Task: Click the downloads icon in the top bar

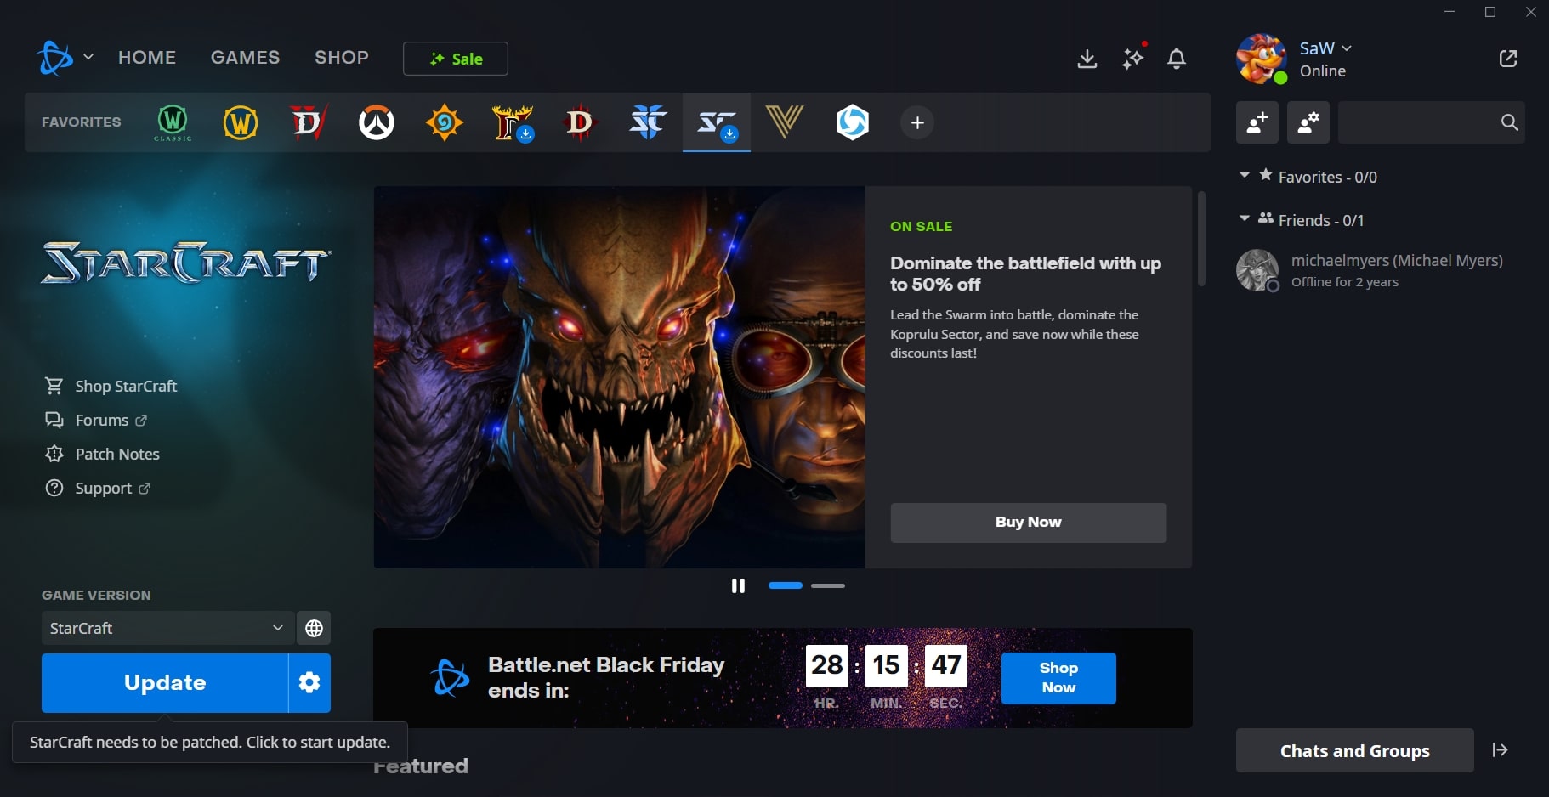Action: pyautogui.click(x=1087, y=59)
